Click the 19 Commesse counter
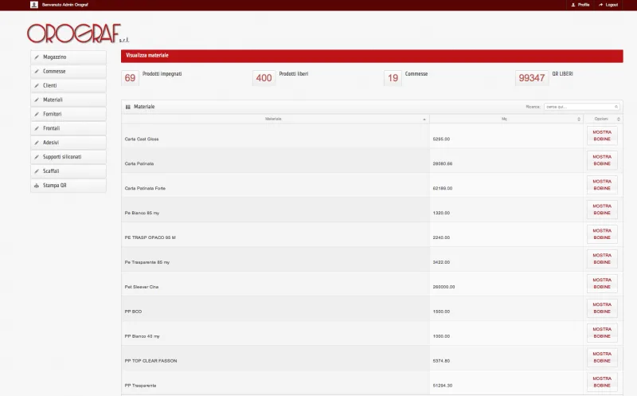Viewport: 637px width, 396px height. coord(393,78)
